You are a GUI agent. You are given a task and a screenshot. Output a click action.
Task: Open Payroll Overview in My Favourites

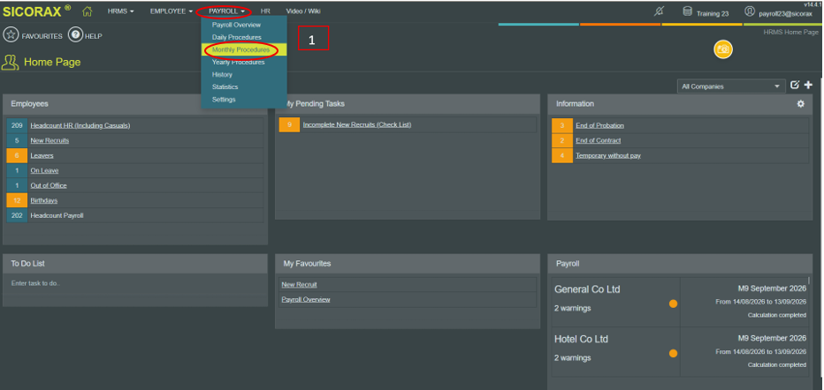(305, 299)
